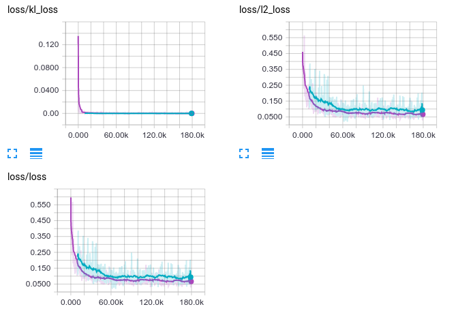Expand the loss/kl_loss chart to full width
This screenshot has height=309, width=458.
(x=12, y=153)
